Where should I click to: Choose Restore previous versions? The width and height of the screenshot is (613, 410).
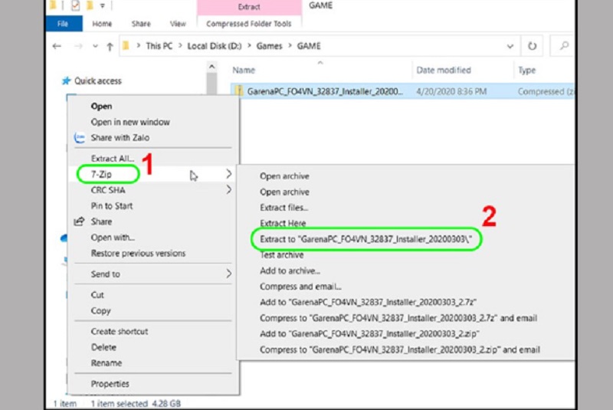(x=139, y=253)
